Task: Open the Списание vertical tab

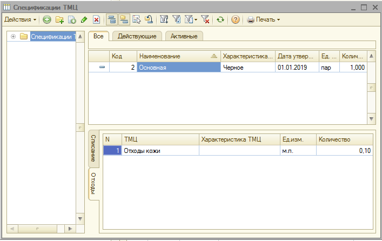Action: 93,148
